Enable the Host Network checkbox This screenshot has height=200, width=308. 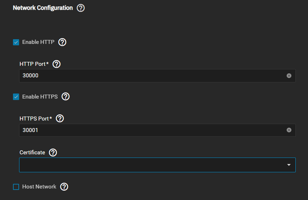click(x=16, y=187)
